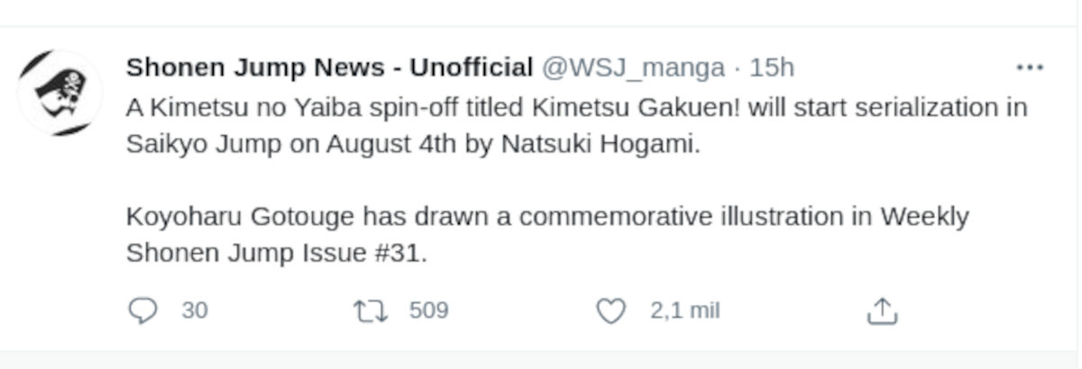The image size is (1082, 369).
Task: Open the Shonen Jump News - Unofficial profile name
Action: [329, 67]
